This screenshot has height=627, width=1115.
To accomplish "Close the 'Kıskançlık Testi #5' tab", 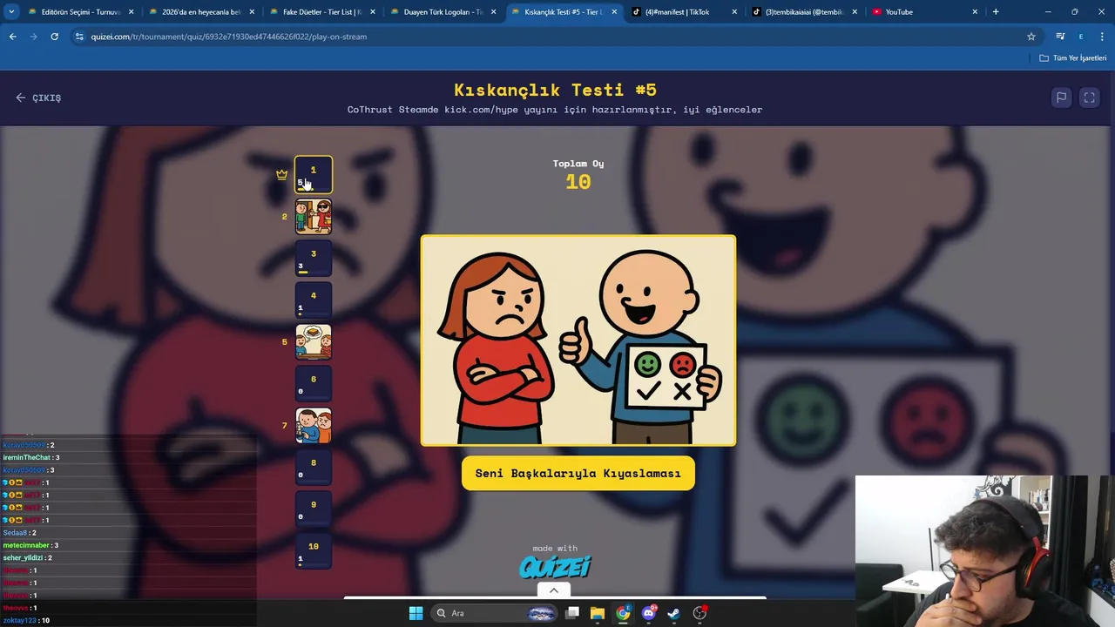I will [x=614, y=12].
